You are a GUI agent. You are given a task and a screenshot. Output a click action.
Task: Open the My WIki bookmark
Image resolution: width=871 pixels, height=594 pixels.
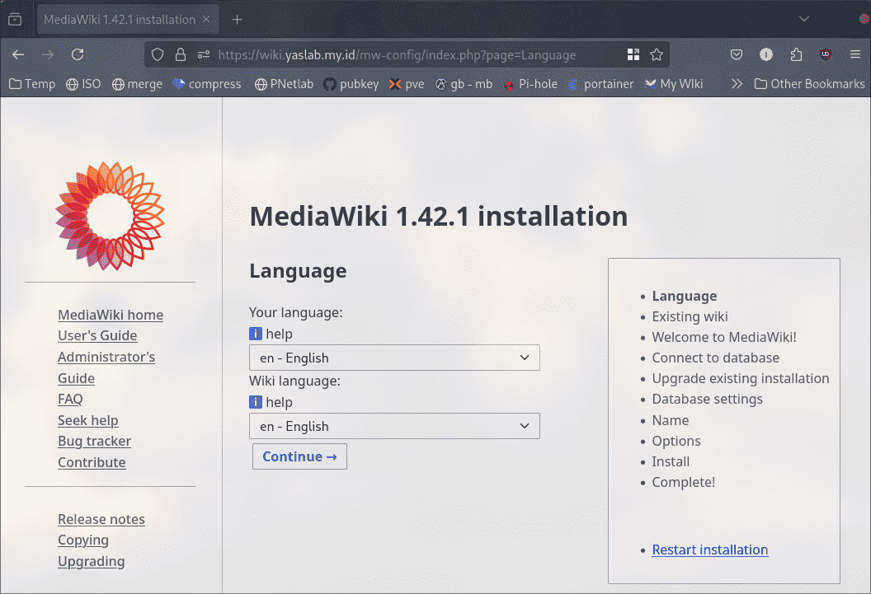[x=674, y=84]
